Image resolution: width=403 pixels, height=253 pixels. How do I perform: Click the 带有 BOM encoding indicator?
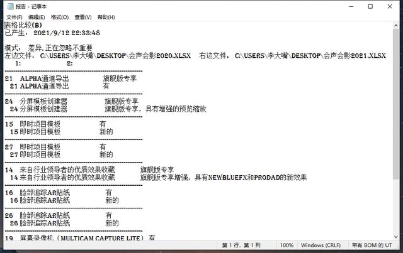point(372,245)
